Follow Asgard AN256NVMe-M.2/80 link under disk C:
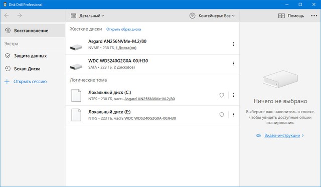This screenshot has width=321, height=187. (x=149, y=99)
